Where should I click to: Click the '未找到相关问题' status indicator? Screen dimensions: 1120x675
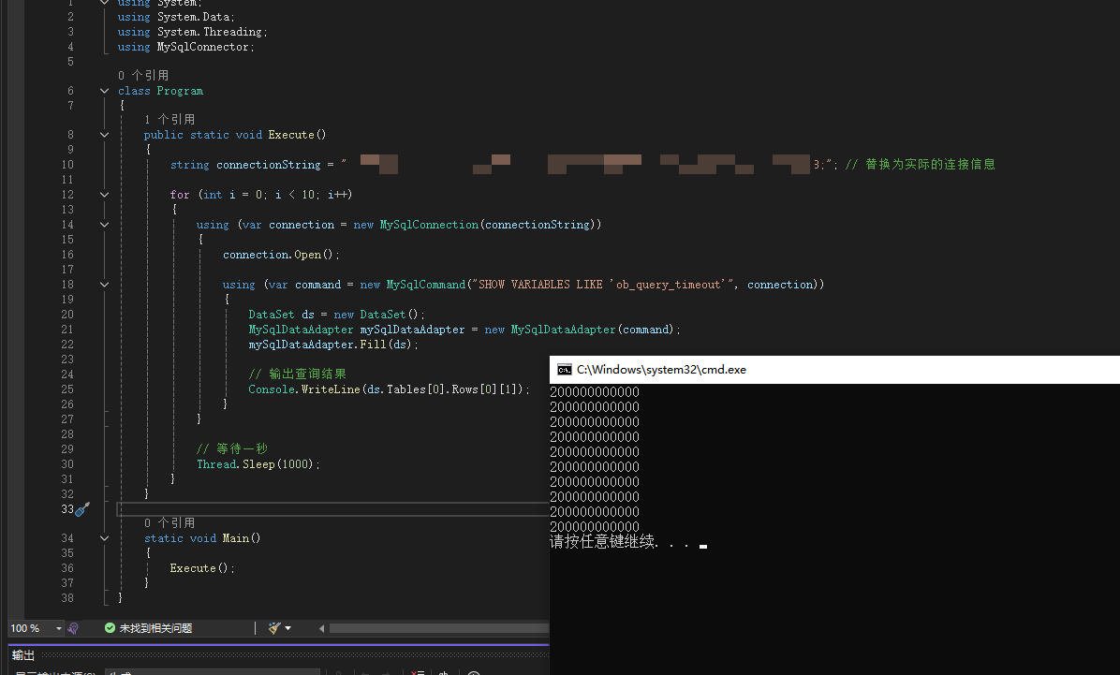click(x=155, y=628)
